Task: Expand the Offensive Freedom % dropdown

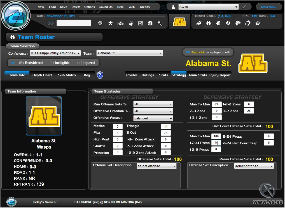Action: coord(153,111)
